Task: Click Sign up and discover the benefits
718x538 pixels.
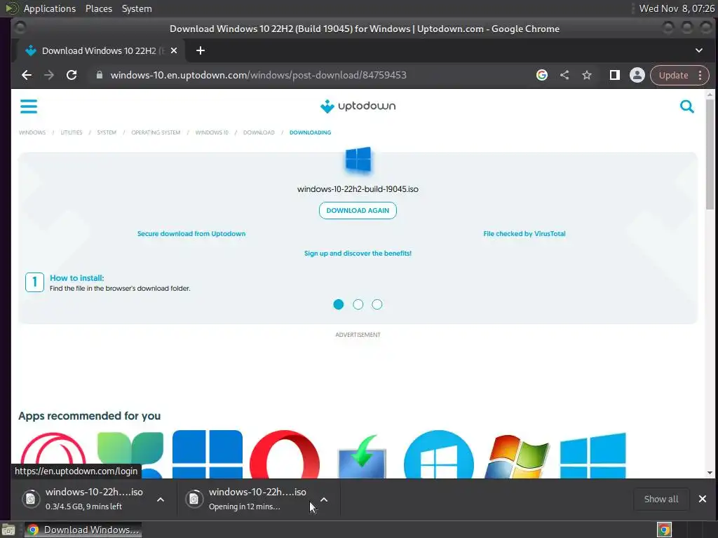Action: click(358, 254)
